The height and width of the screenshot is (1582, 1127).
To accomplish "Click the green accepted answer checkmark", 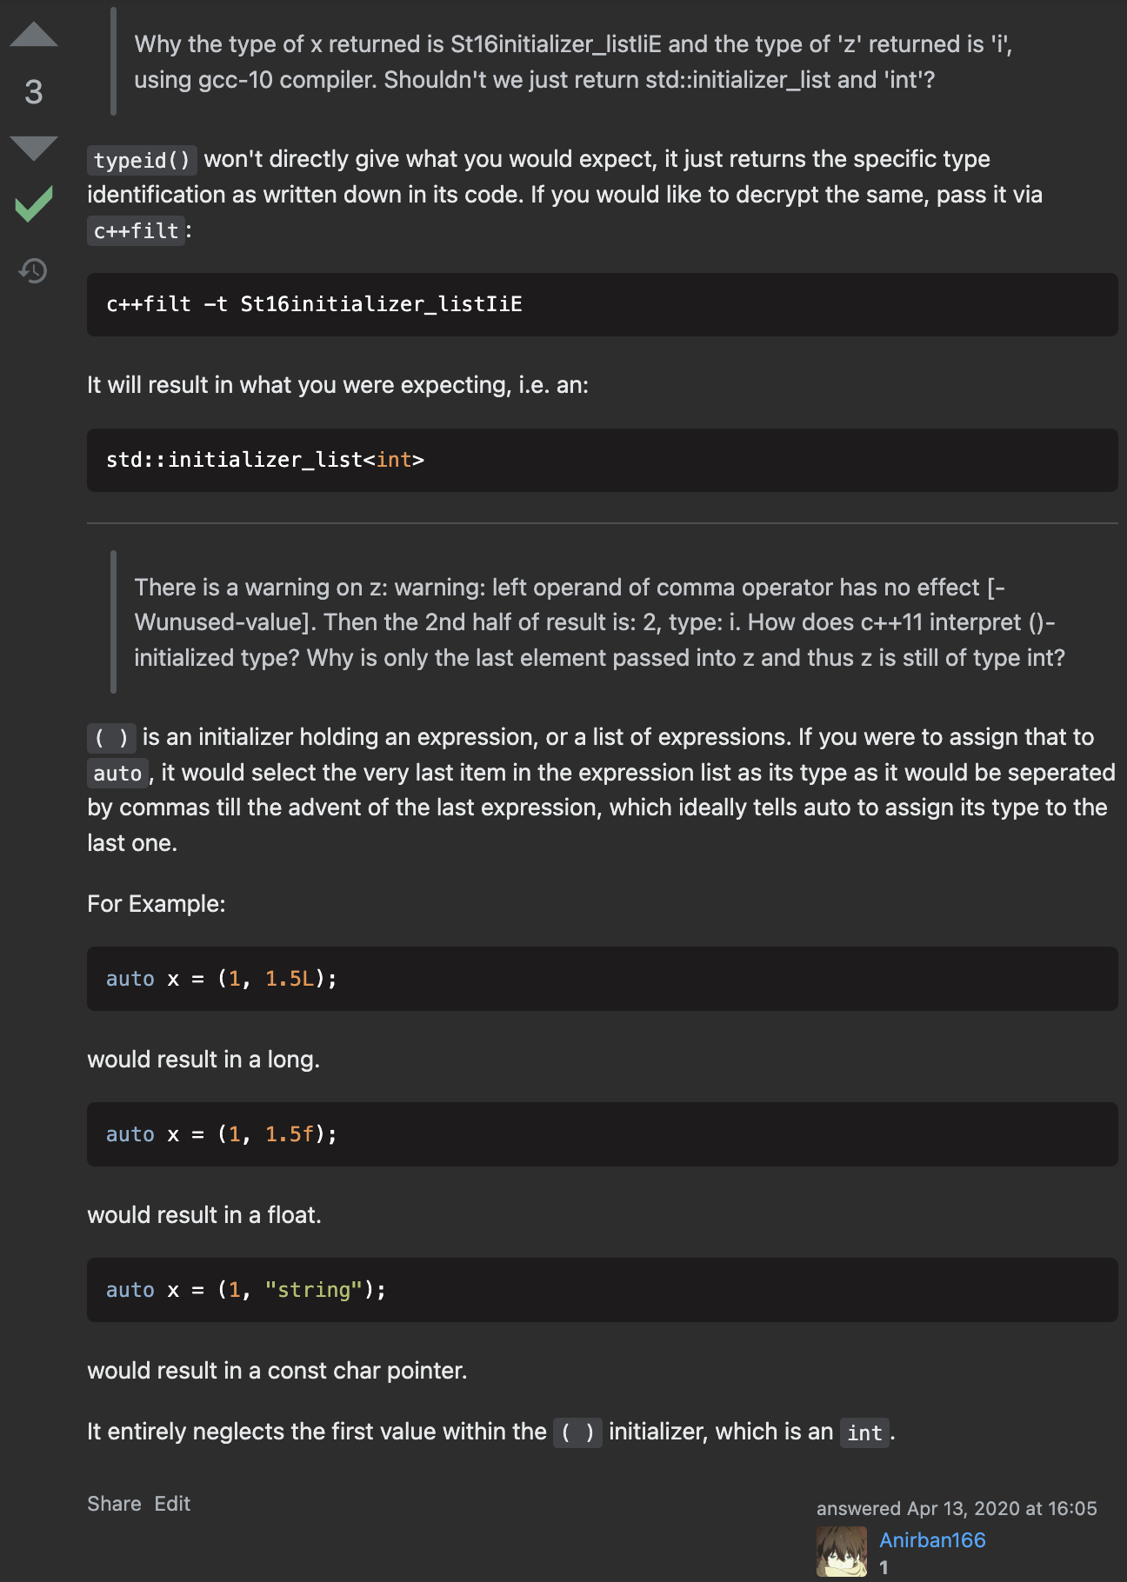I will 34,204.
